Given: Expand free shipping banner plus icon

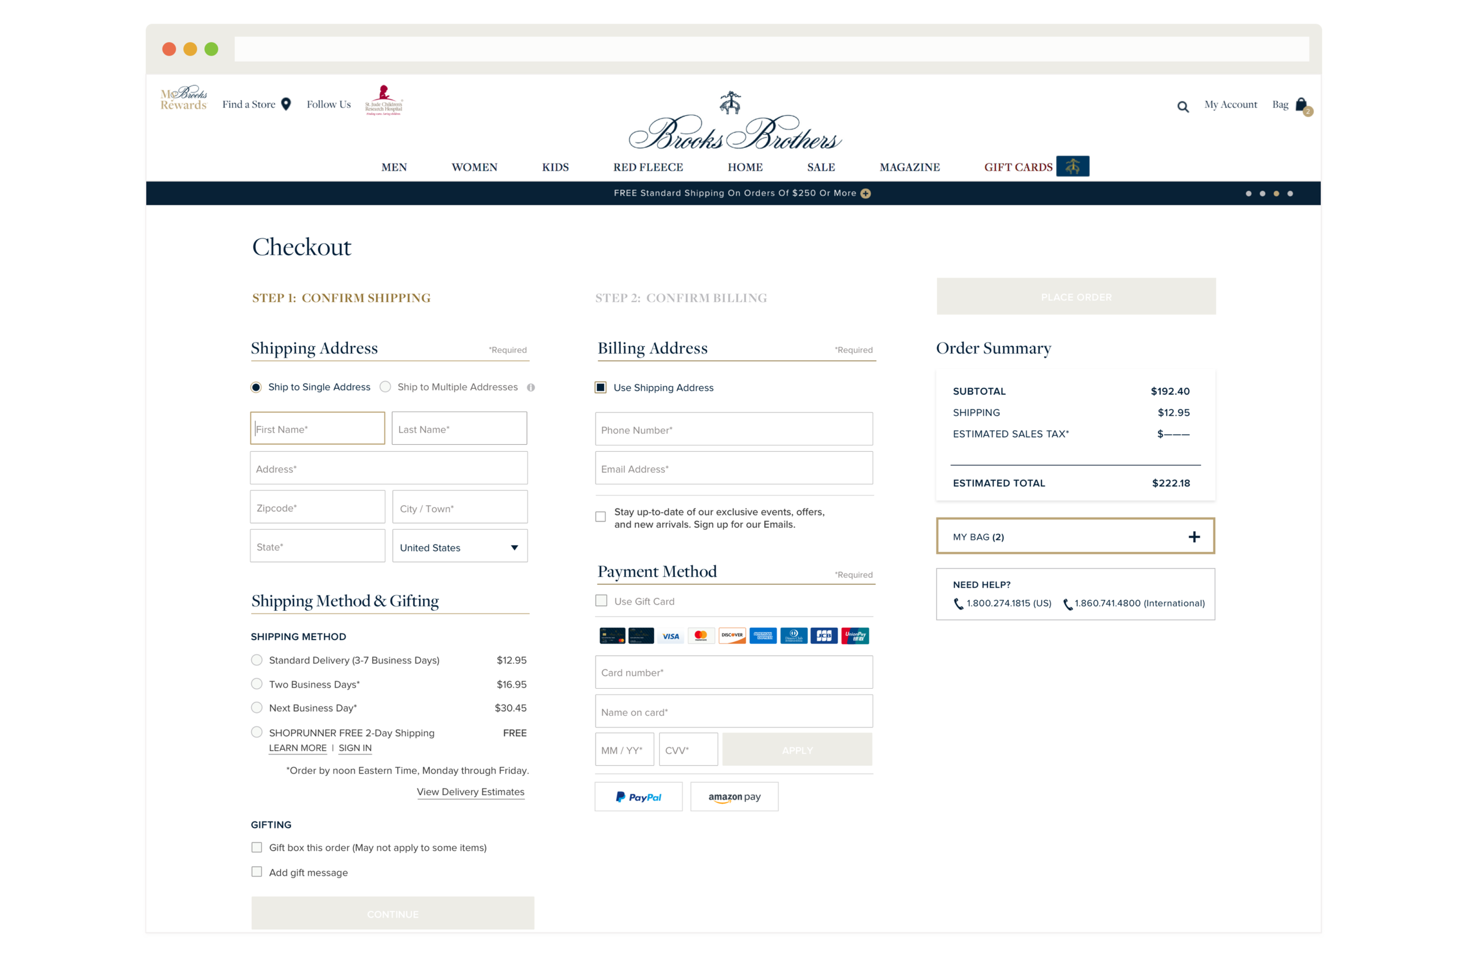Looking at the screenshot, I should (x=866, y=194).
